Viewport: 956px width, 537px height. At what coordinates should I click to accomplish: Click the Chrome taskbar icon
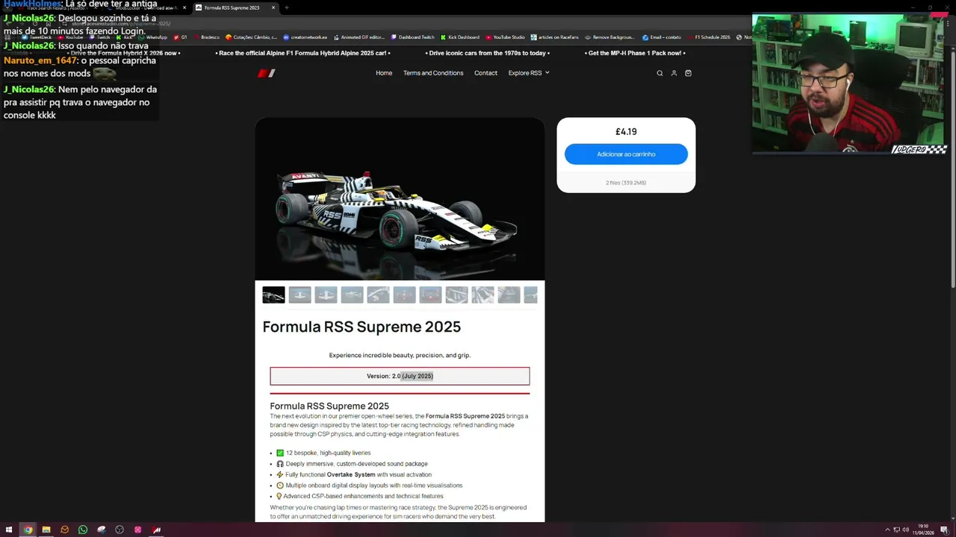coord(28,530)
